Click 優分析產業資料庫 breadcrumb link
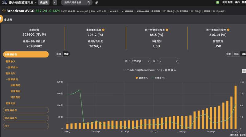This screenshot has width=246, height=137. [x=21, y=2]
